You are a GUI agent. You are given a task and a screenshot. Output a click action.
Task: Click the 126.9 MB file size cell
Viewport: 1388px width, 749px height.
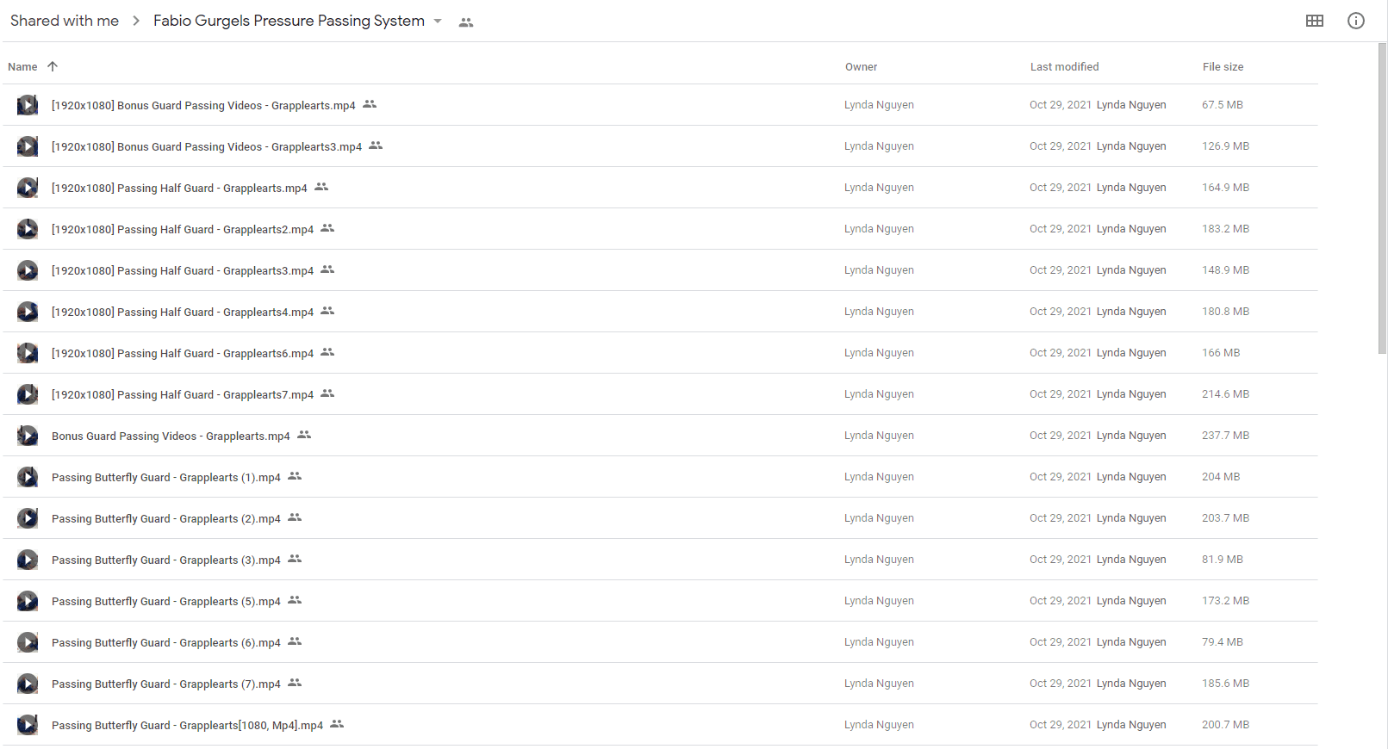click(x=1225, y=146)
